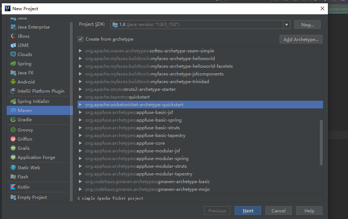
Task: Expand gmaven-archetype-mojo arrow
Action: [x=80, y=189]
